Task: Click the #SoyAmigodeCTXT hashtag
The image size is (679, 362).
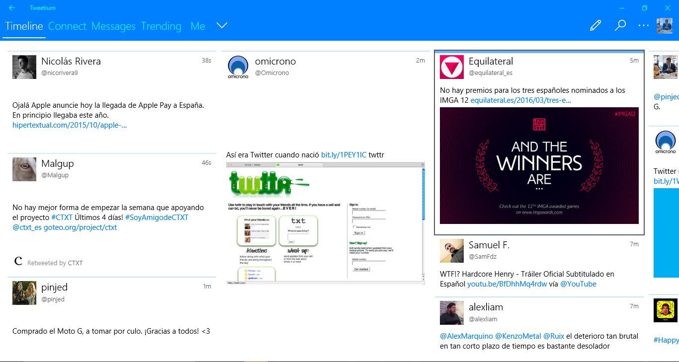Action: point(156,217)
